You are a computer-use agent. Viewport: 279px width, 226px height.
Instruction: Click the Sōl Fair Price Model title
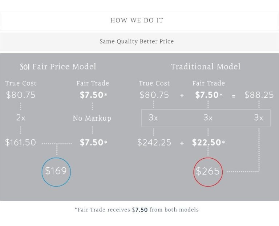pyautogui.click(x=58, y=67)
